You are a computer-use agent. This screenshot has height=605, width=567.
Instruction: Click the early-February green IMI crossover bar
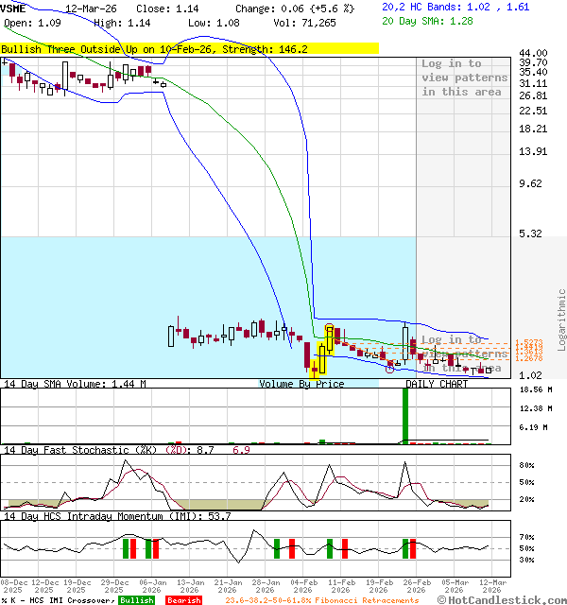(277, 547)
